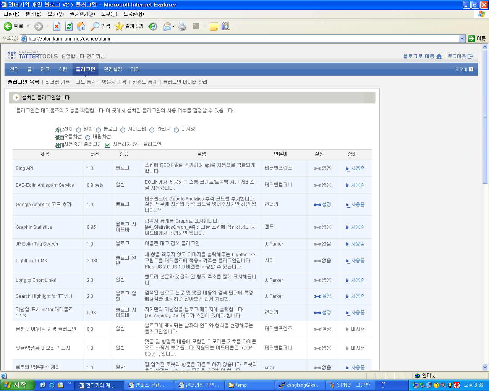489x391 pixels.
Task: Open the Back button history dropdown
Action: tap(28, 26)
